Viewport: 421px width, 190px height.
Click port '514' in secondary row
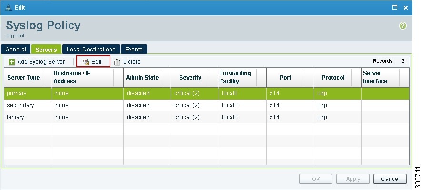tap(274, 105)
